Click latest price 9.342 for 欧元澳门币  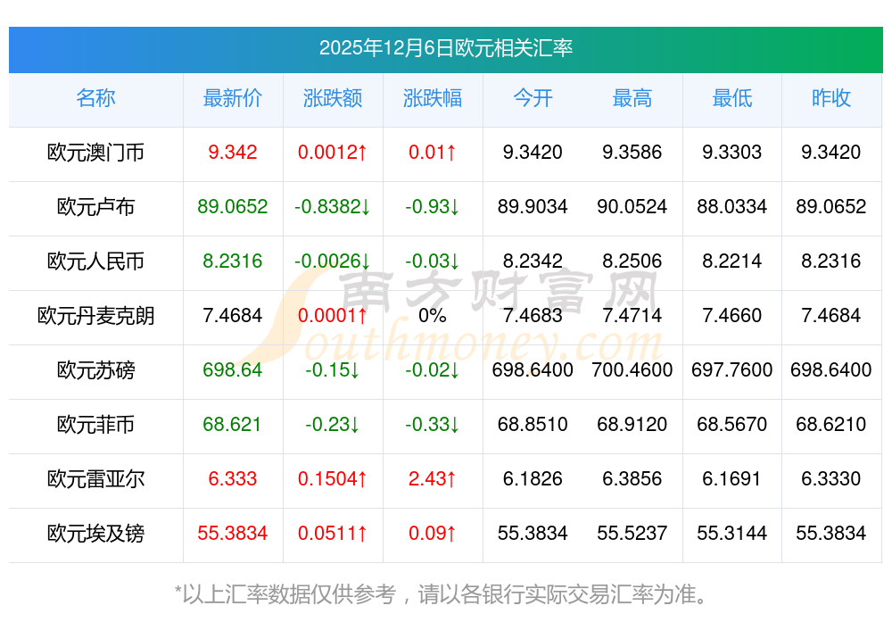tap(233, 153)
